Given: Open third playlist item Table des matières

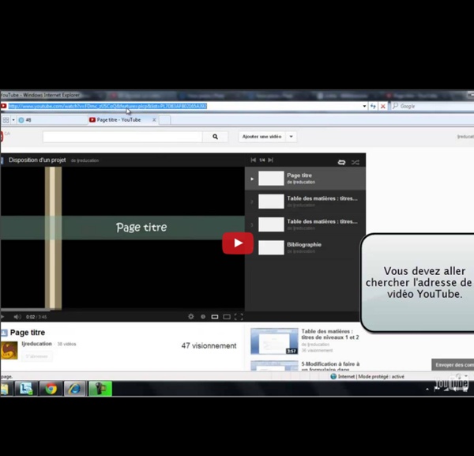Looking at the screenshot, I should pos(305,224).
